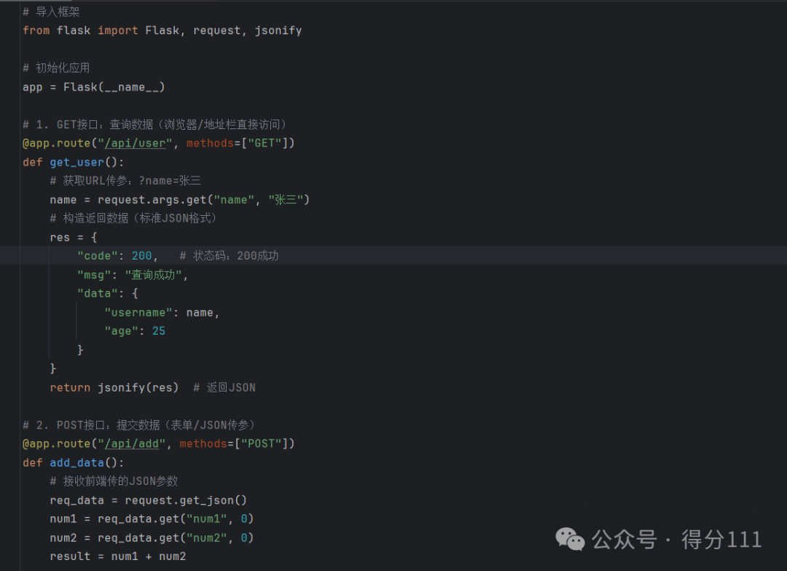Viewport: 787px width, 571px height.
Task: Click the "data" dictionary key
Action: 98,294
